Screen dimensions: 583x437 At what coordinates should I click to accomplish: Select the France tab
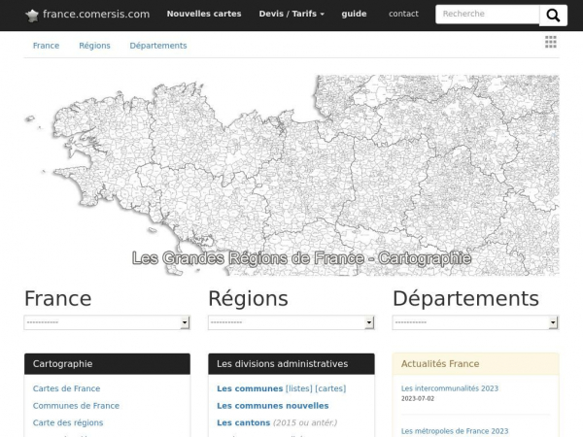(x=46, y=46)
